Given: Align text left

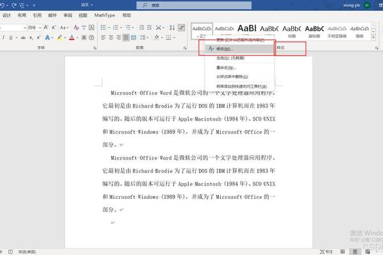Looking at the screenshot, I should [103, 38].
